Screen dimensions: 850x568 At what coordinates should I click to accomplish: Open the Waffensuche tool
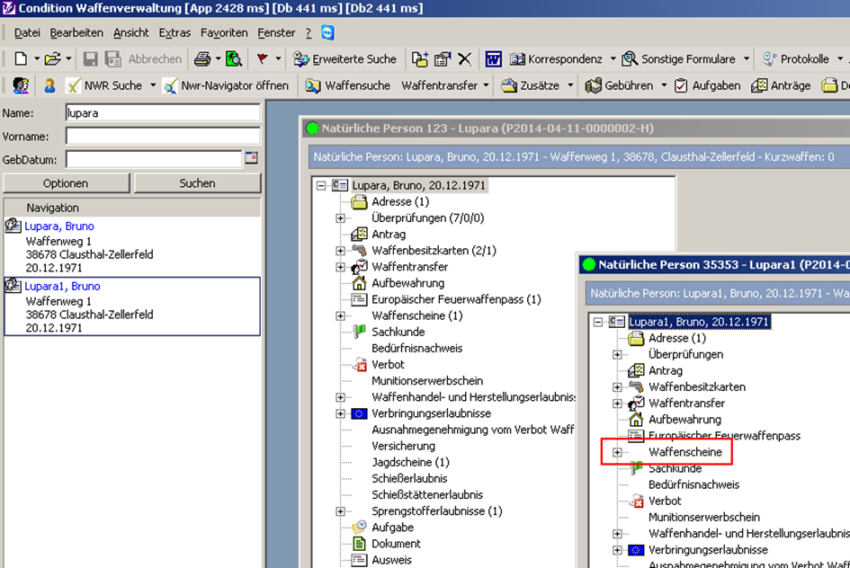(347, 85)
